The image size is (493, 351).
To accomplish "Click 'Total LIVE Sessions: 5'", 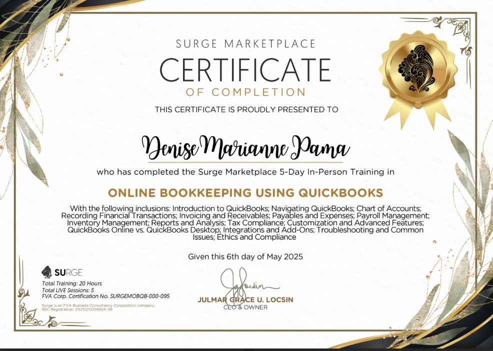I will (68, 290).
